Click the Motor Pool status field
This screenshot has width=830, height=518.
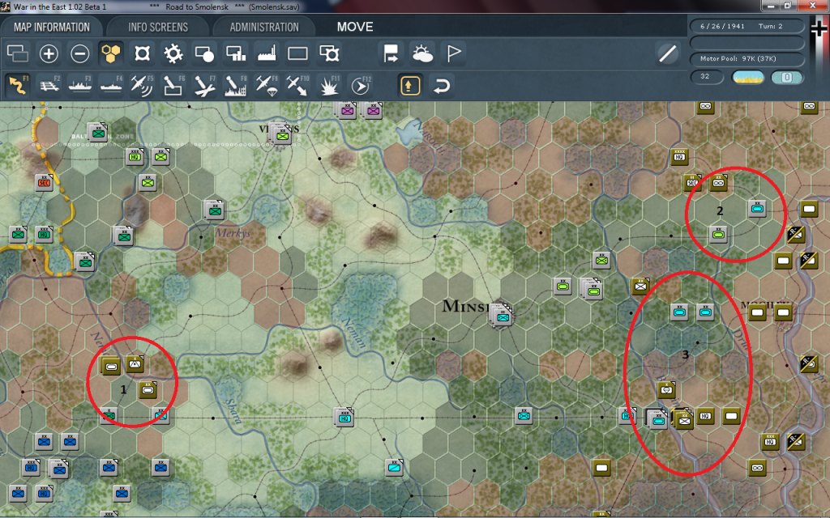[x=747, y=59]
